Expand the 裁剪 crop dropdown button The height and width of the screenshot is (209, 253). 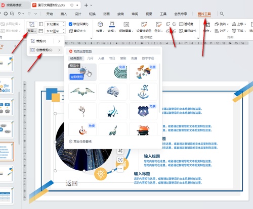[x=32, y=31]
